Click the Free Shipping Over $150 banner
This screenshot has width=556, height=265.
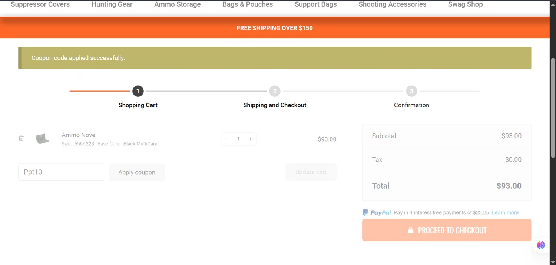tap(275, 28)
